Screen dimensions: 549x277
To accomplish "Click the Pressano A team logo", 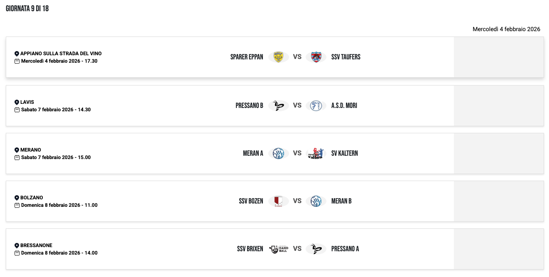I will (316, 249).
